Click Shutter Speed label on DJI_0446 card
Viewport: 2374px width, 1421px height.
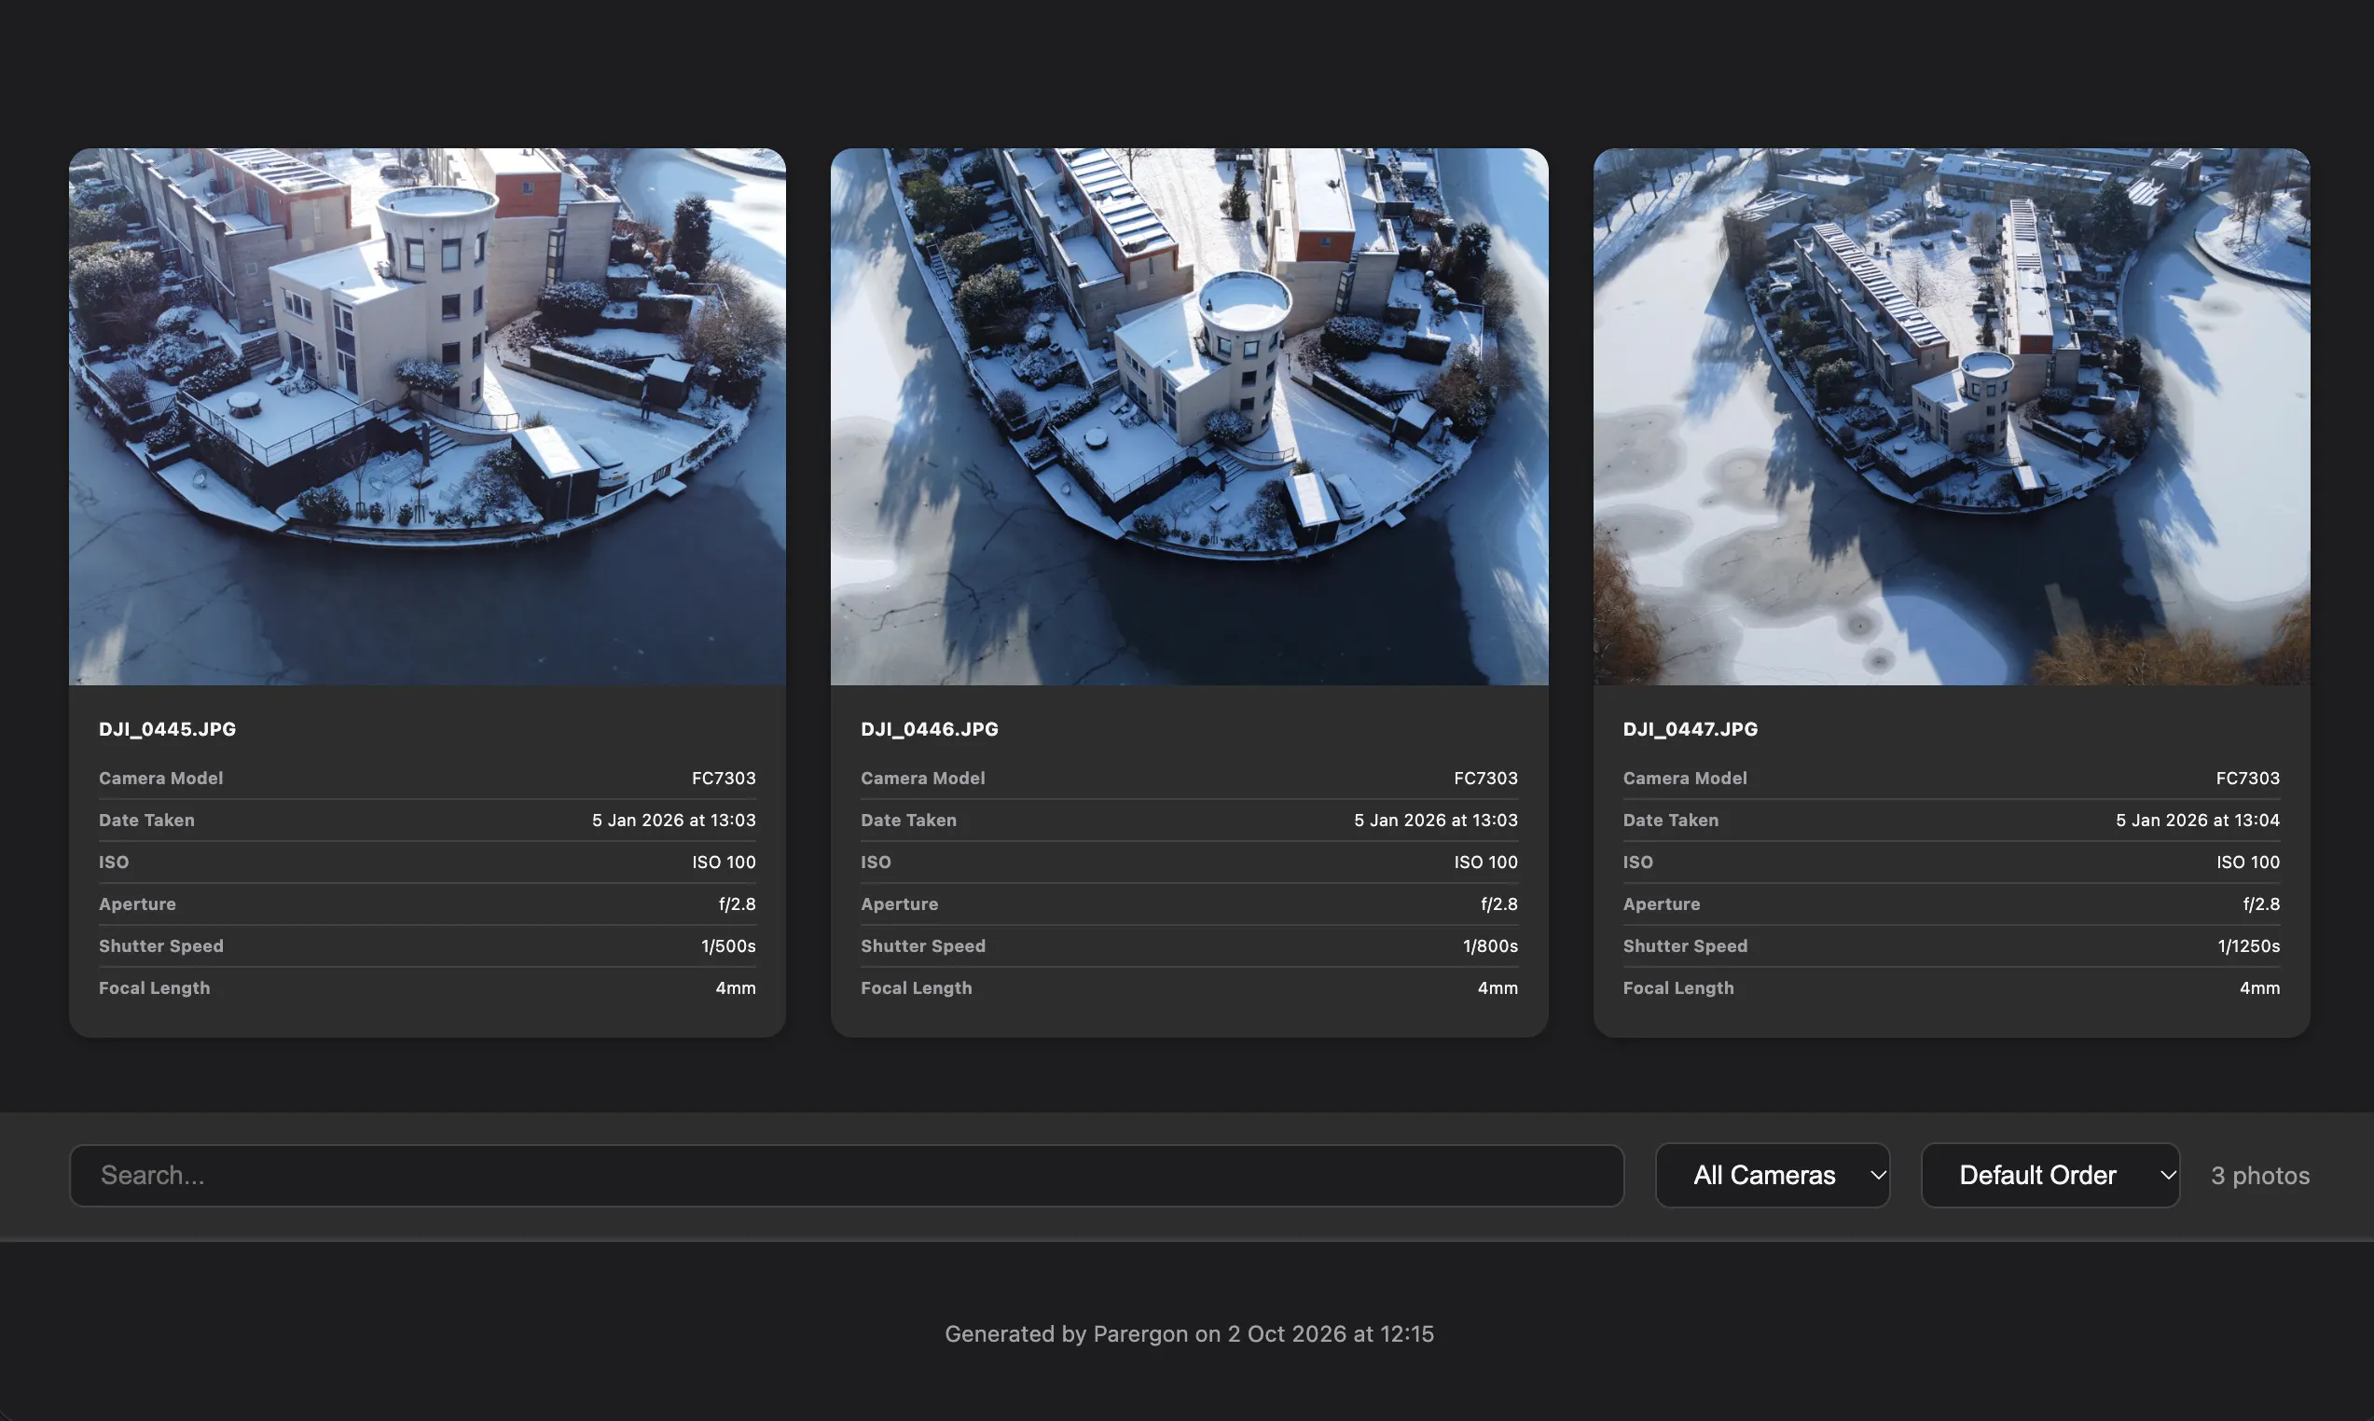coord(923,946)
